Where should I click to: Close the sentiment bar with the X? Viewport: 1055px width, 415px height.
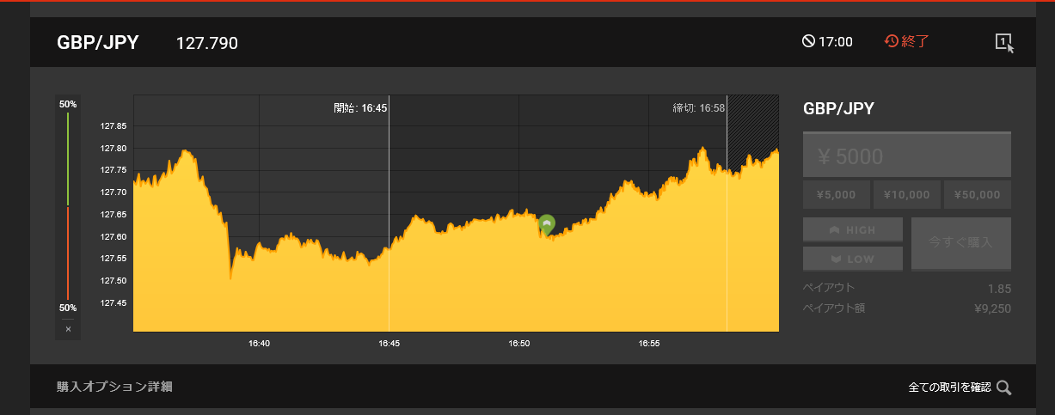click(x=68, y=329)
